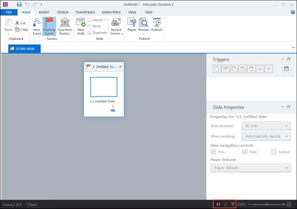Image resolution: width=297 pixels, height=209 pixels.
Task: Expand the Paste options arrow
Action: [x=9, y=34]
